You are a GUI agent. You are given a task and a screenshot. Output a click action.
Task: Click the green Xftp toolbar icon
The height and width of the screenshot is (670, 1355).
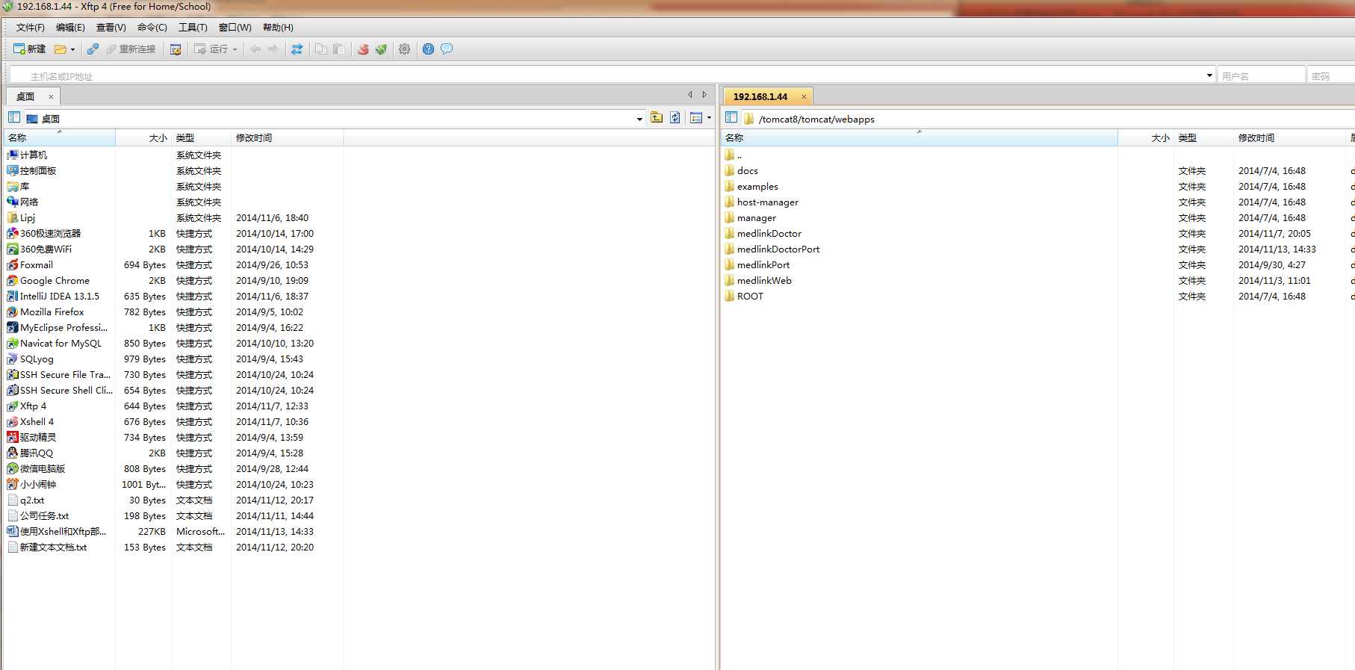(381, 49)
